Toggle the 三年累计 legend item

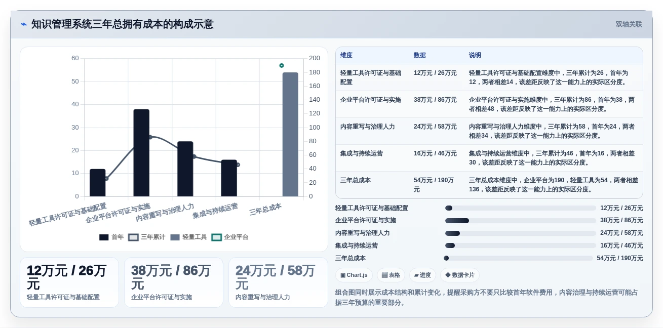[x=147, y=237]
